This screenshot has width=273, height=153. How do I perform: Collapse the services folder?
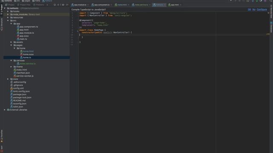tap(12, 60)
